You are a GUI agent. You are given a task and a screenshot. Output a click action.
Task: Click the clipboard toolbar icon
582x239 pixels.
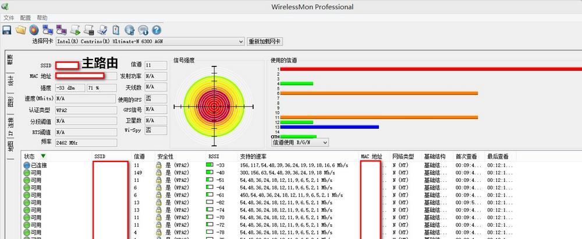116,30
